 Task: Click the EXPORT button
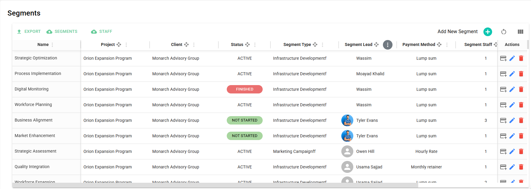(29, 32)
